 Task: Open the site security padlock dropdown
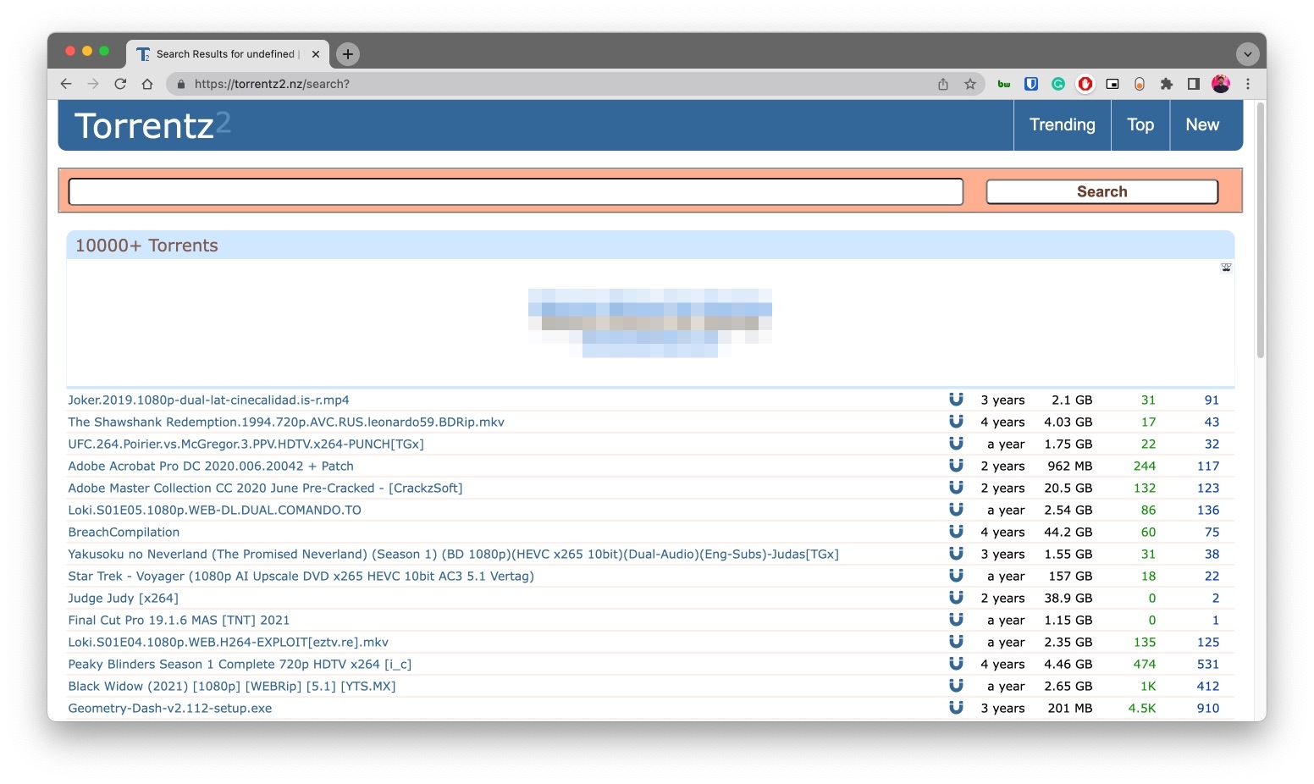click(x=180, y=84)
